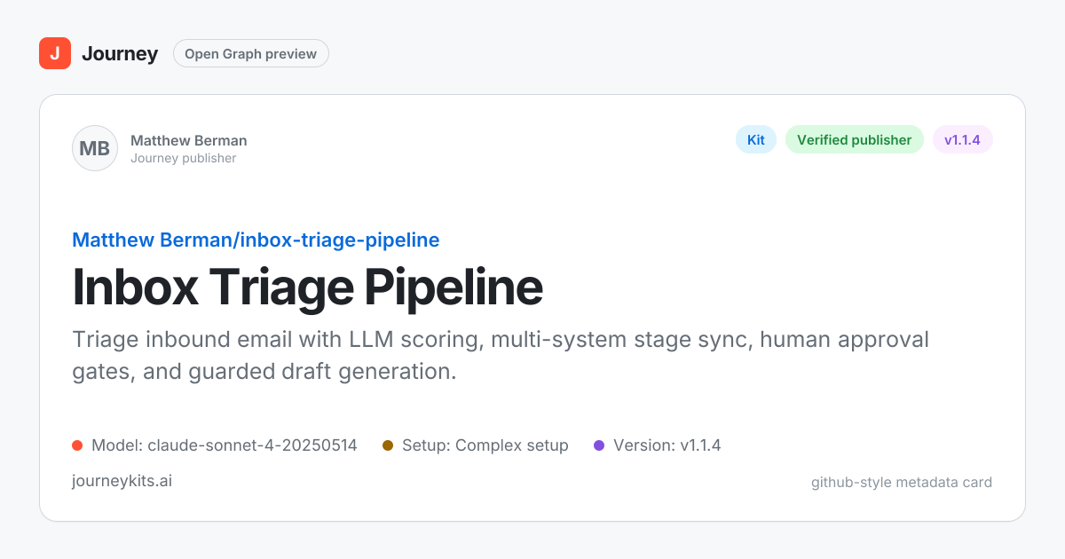Click the Model: claude-sonnet-4-20250514 text

pos(225,445)
